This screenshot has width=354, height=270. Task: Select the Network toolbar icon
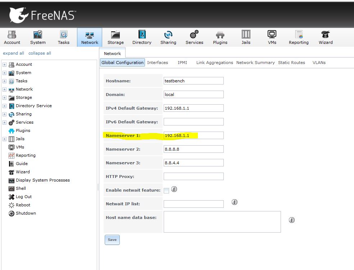tap(90, 37)
